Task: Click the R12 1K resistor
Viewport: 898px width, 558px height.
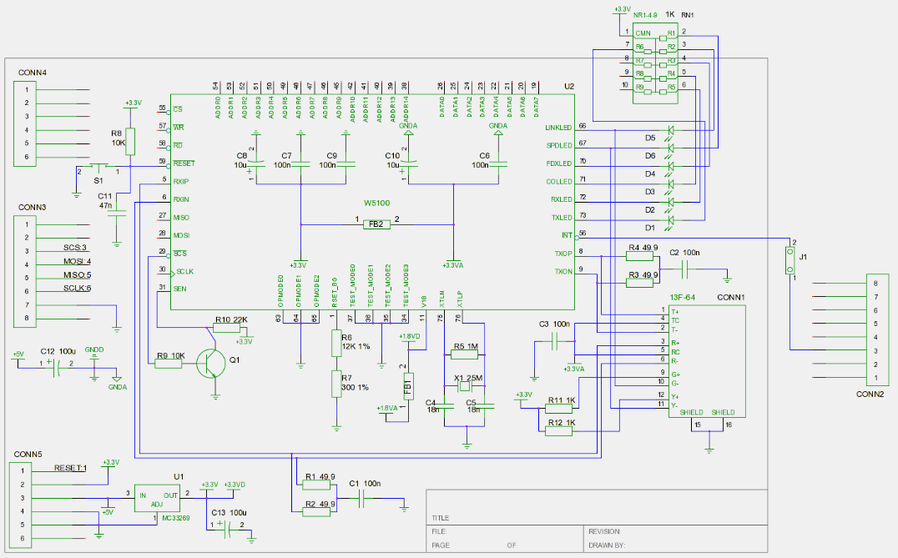Action: pyautogui.click(x=558, y=431)
